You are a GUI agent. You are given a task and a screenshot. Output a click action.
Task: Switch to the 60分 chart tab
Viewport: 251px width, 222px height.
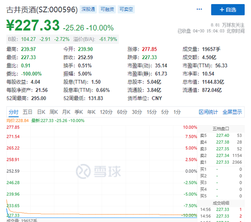(122, 112)
